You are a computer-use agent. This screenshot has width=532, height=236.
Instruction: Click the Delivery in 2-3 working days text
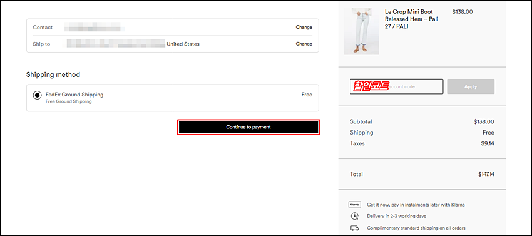(x=397, y=216)
